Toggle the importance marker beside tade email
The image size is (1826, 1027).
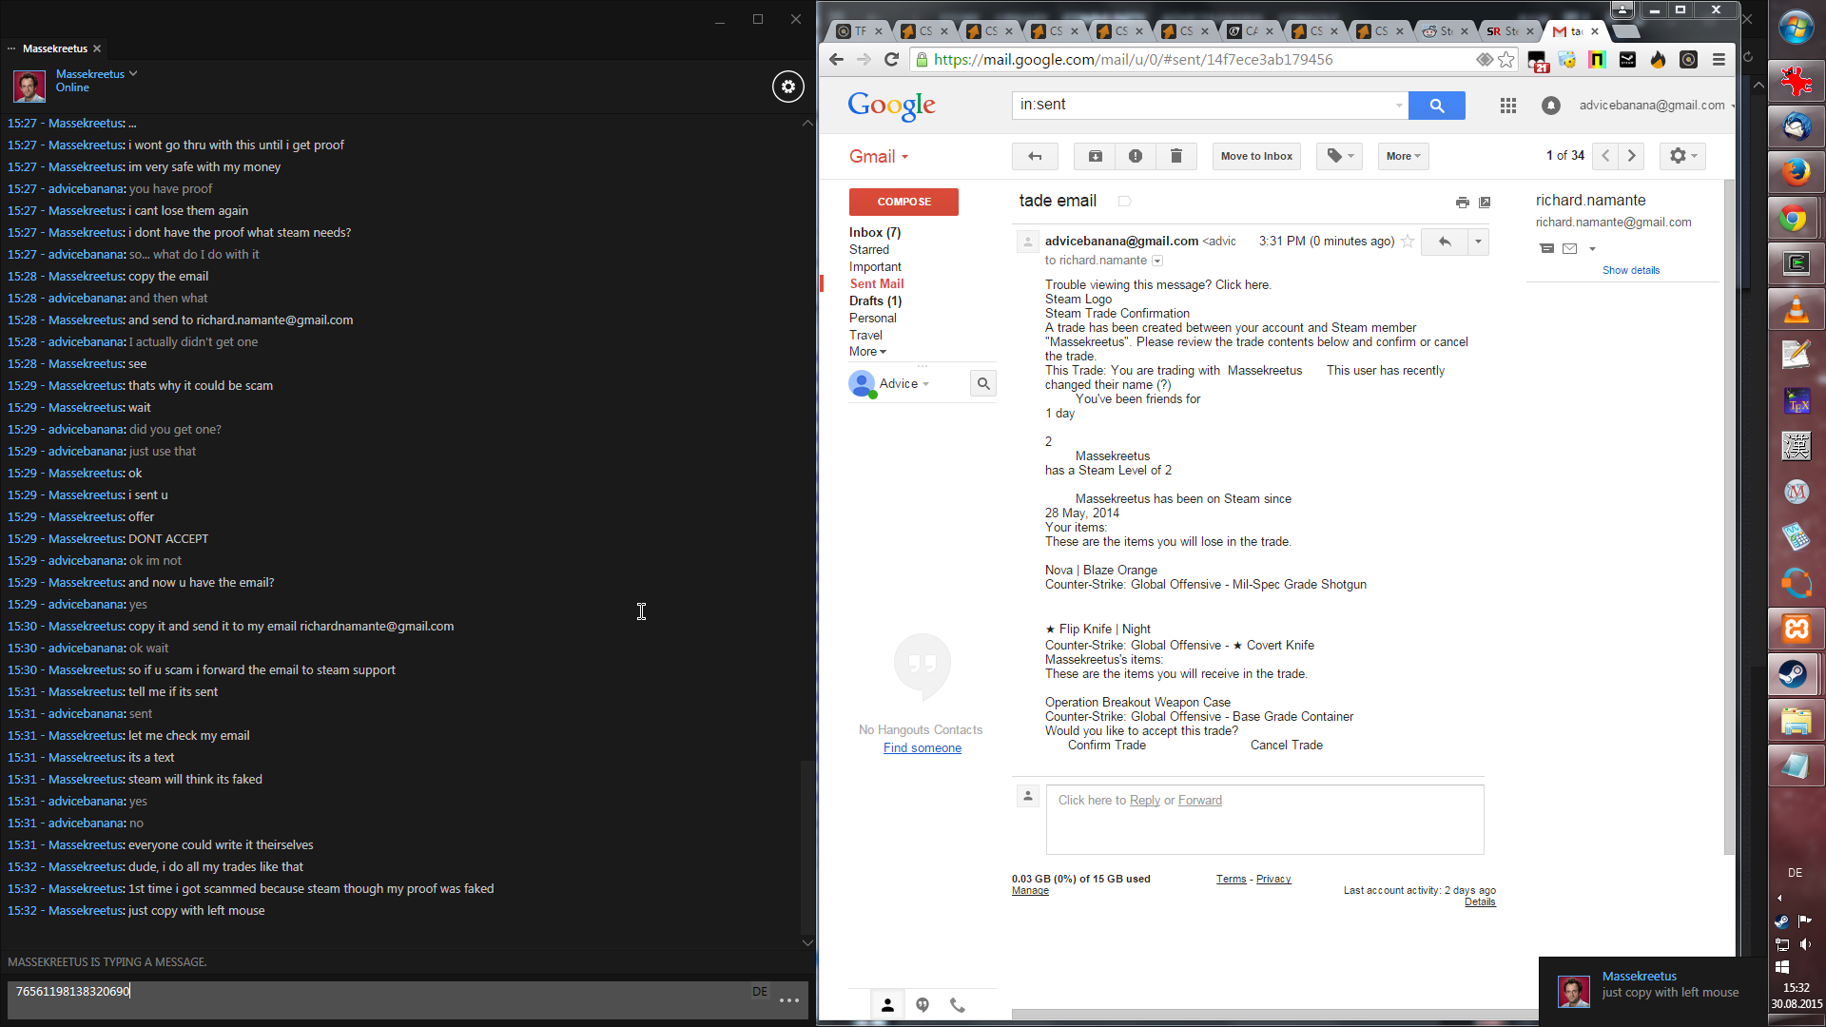[1124, 202]
